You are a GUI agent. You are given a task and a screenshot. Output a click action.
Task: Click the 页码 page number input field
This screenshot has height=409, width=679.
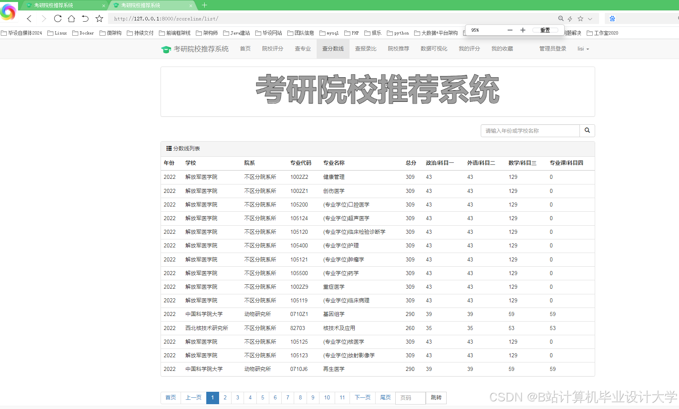point(410,398)
